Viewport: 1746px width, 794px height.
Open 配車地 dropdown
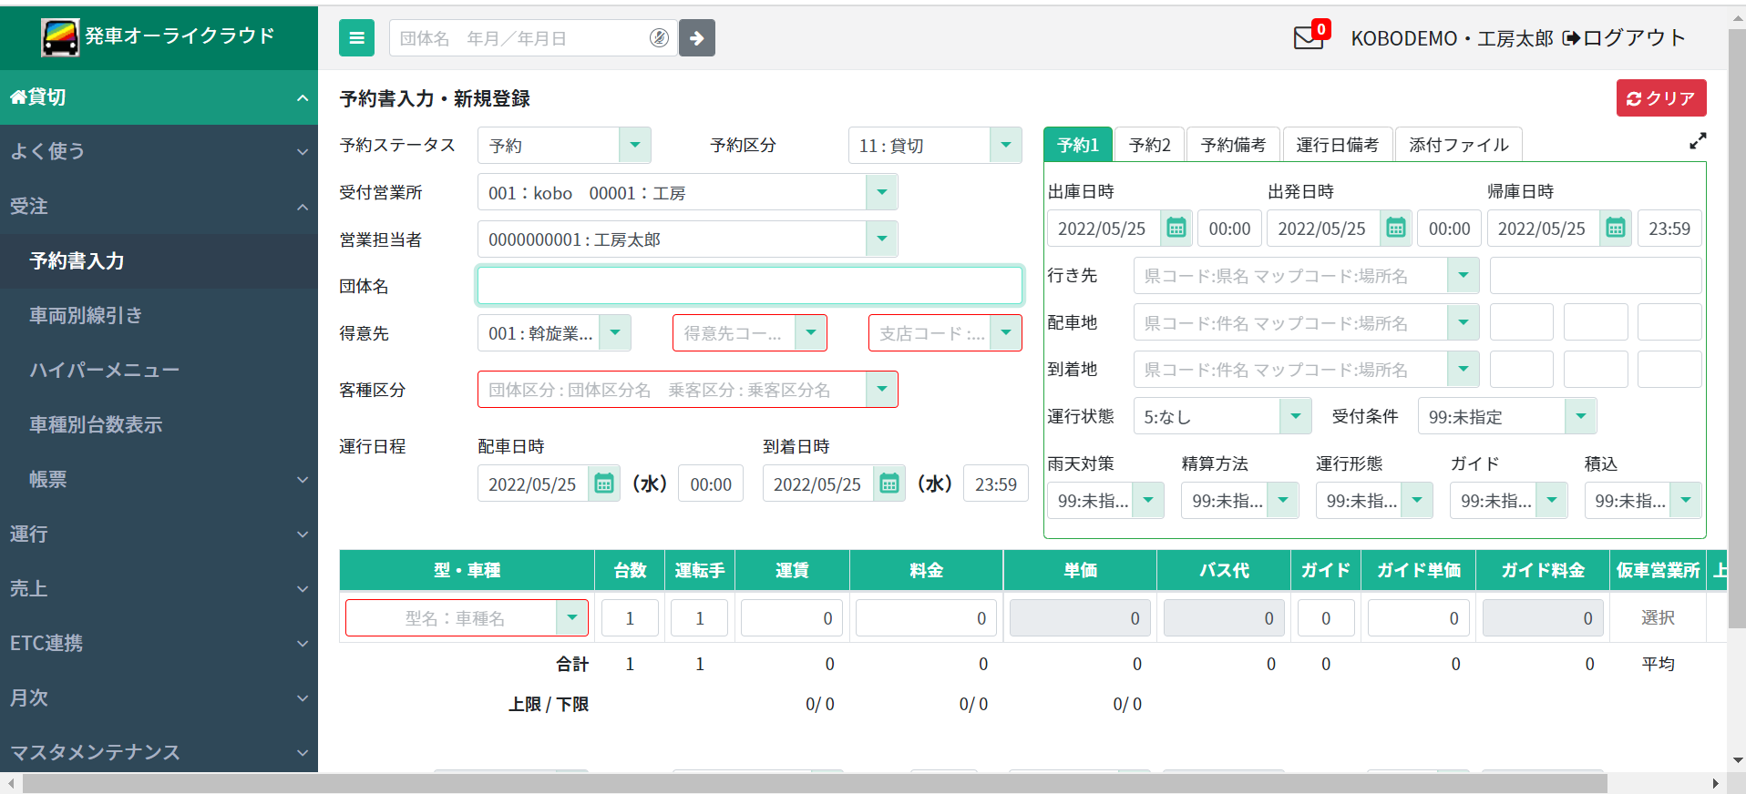tap(1463, 322)
